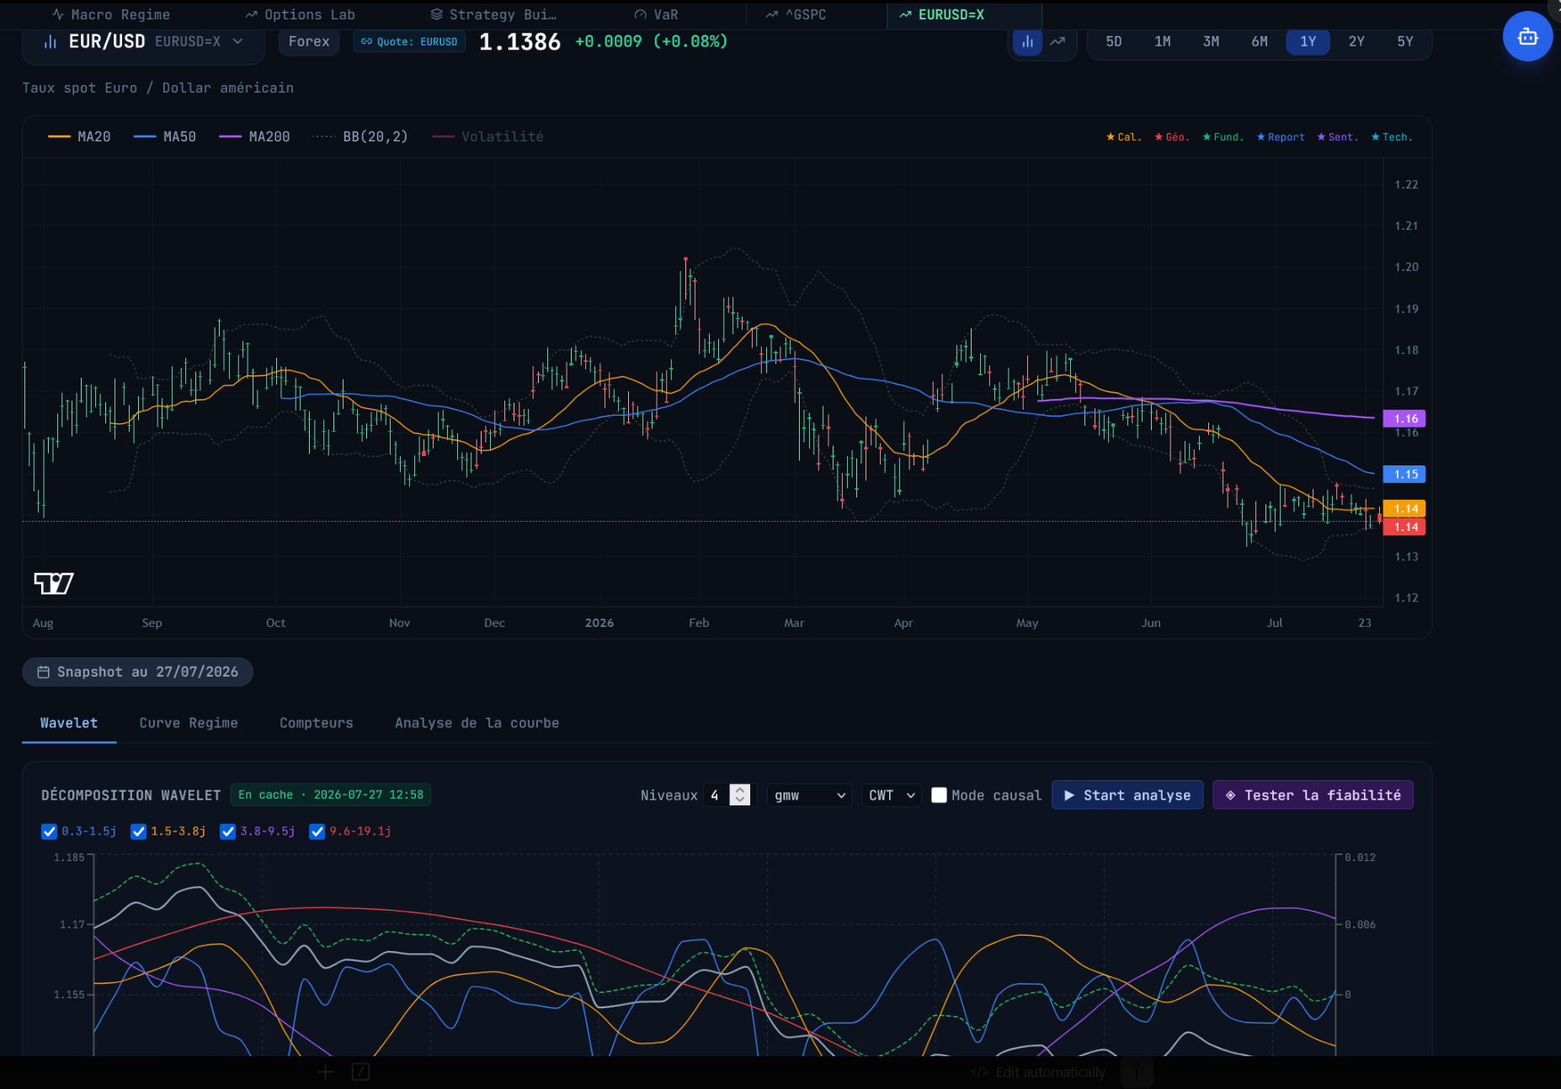Switch to the Curve Regime tab
The width and height of the screenshot is (1561, 1089).
pos(189,723)
